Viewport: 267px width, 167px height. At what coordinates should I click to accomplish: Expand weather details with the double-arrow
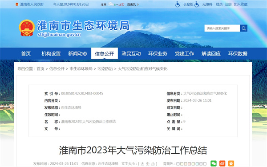(x=138, y=4)
